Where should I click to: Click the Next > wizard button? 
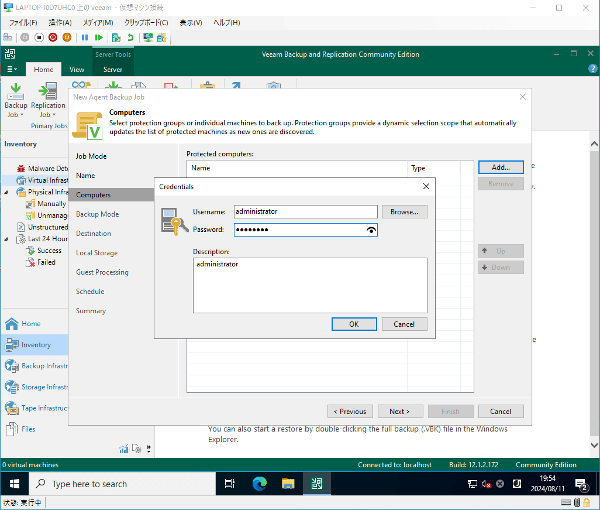(x=400, y=412)
